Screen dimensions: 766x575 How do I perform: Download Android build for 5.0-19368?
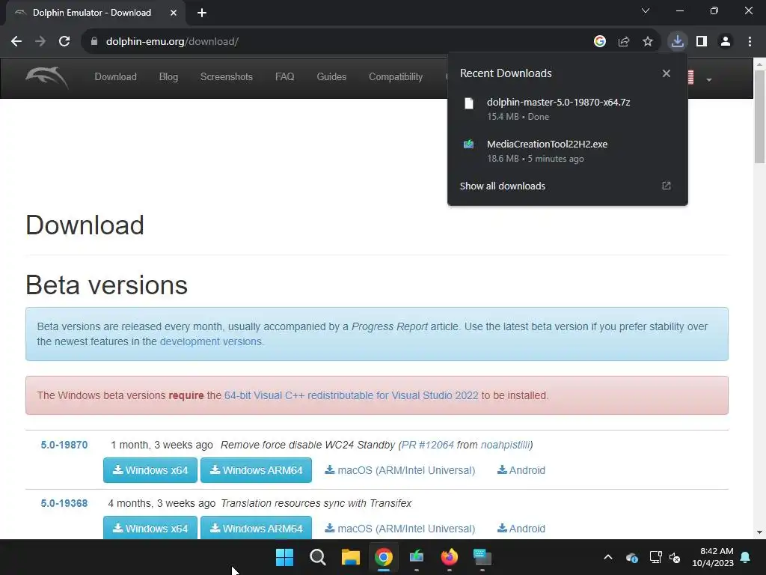click(521, 529)
